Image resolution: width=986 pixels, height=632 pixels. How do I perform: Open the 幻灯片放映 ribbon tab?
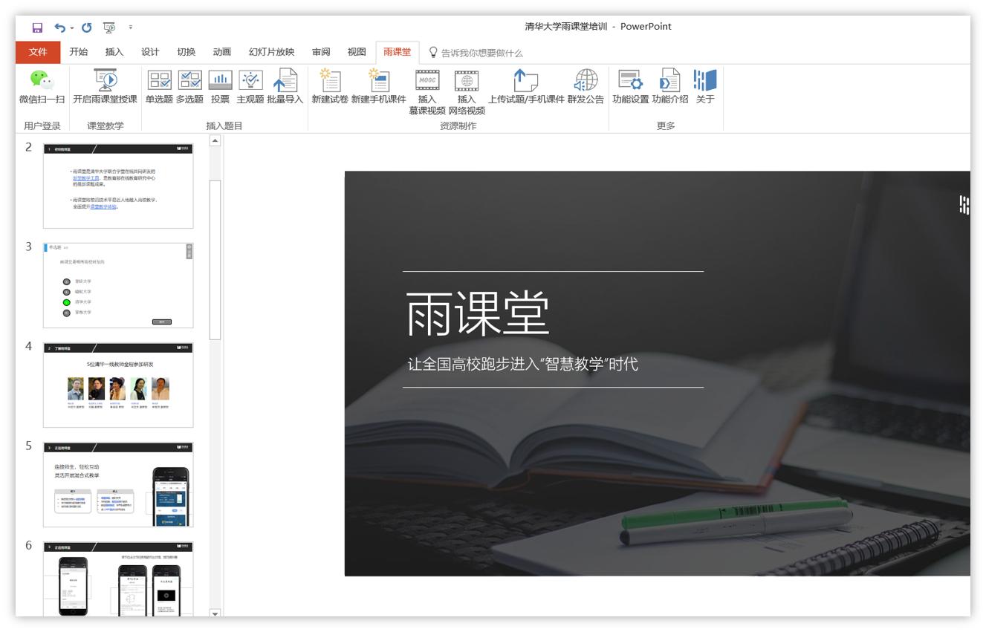click(271, 52)
